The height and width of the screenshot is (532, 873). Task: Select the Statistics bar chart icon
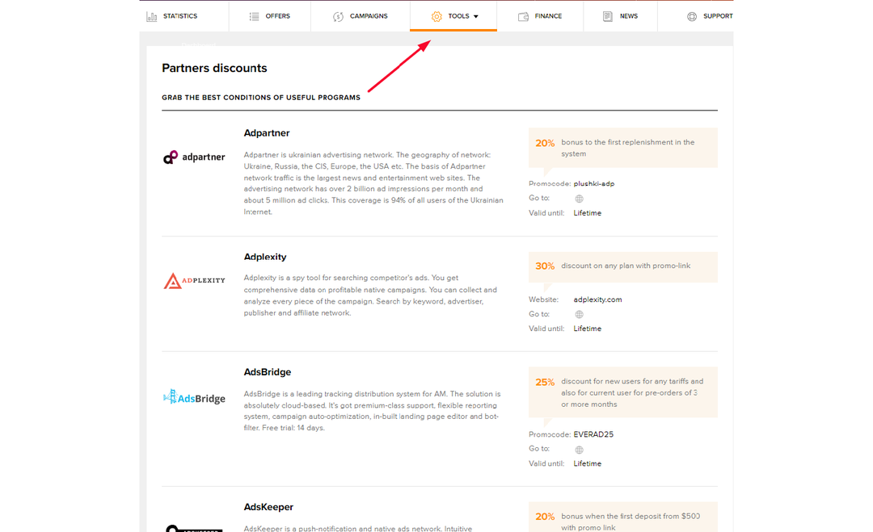(x=151, y=15)
